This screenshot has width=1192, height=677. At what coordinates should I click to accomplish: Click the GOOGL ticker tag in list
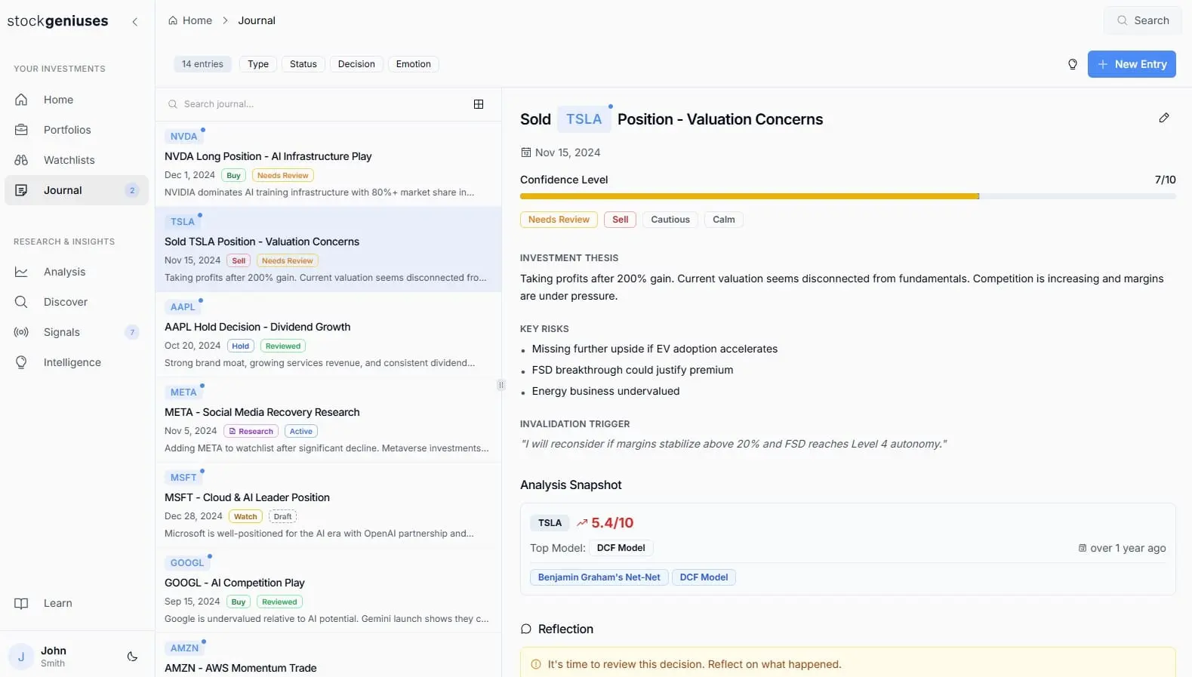187,563
